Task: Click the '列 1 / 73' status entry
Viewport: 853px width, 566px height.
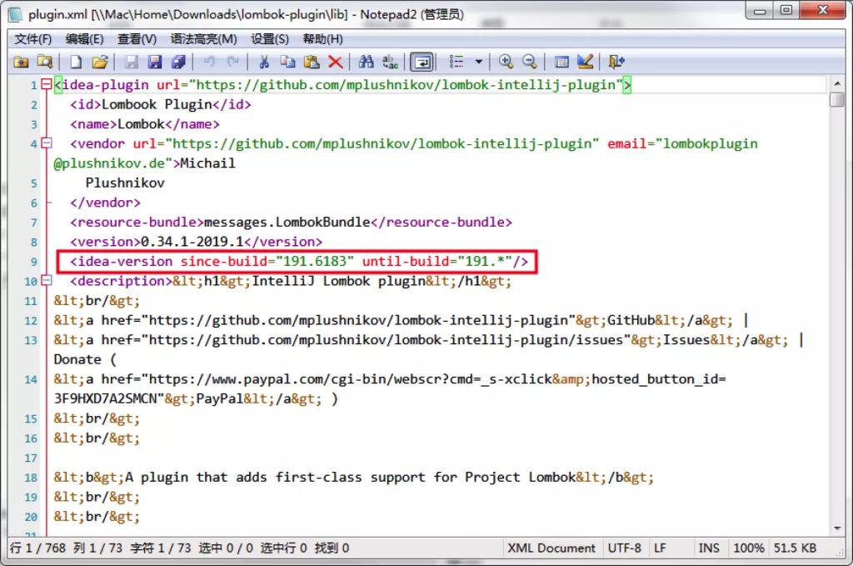Action: (98, 548)
